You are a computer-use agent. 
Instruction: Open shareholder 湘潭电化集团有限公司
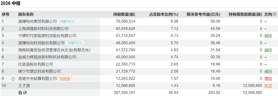[x=38, y=22]
